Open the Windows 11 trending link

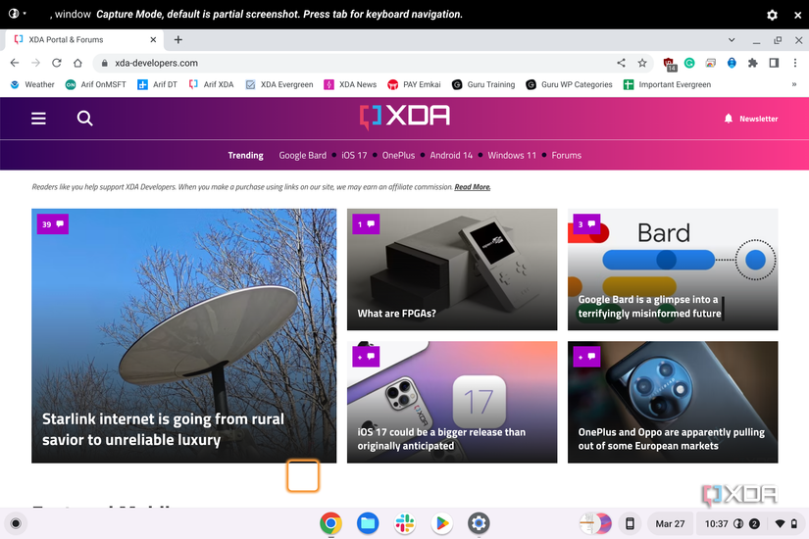pos(512,155)
